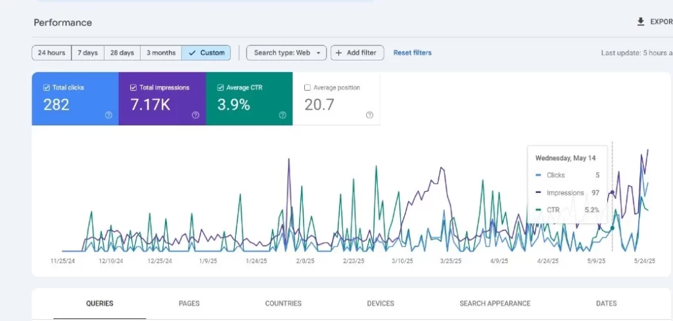This screenshot has height=321, width=673.
Task: Click the Reset filters link
Action: tap(412, 53)
